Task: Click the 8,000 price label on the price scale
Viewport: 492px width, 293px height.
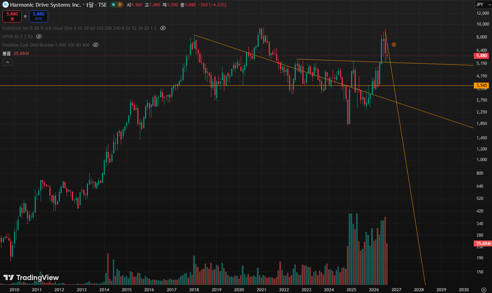Action: tap(482, 37)
